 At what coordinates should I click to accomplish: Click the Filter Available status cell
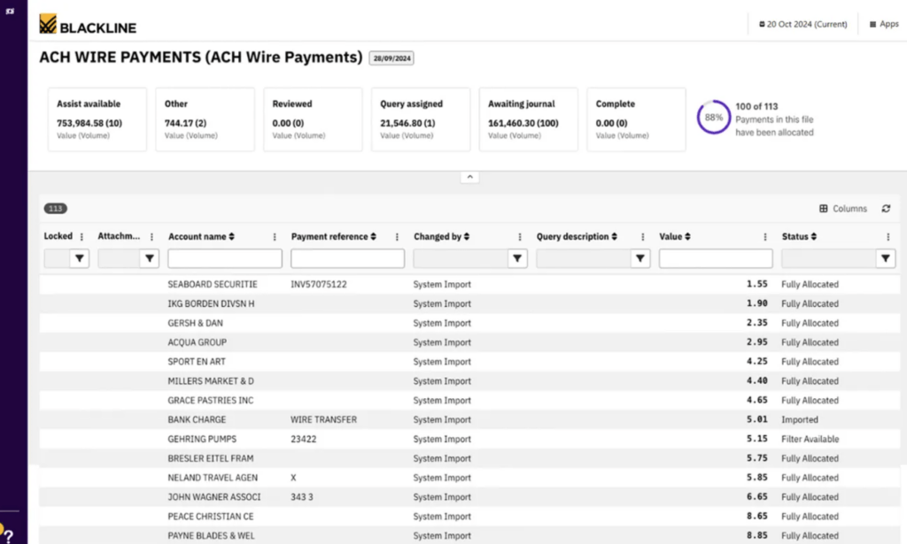pos(810,439)
